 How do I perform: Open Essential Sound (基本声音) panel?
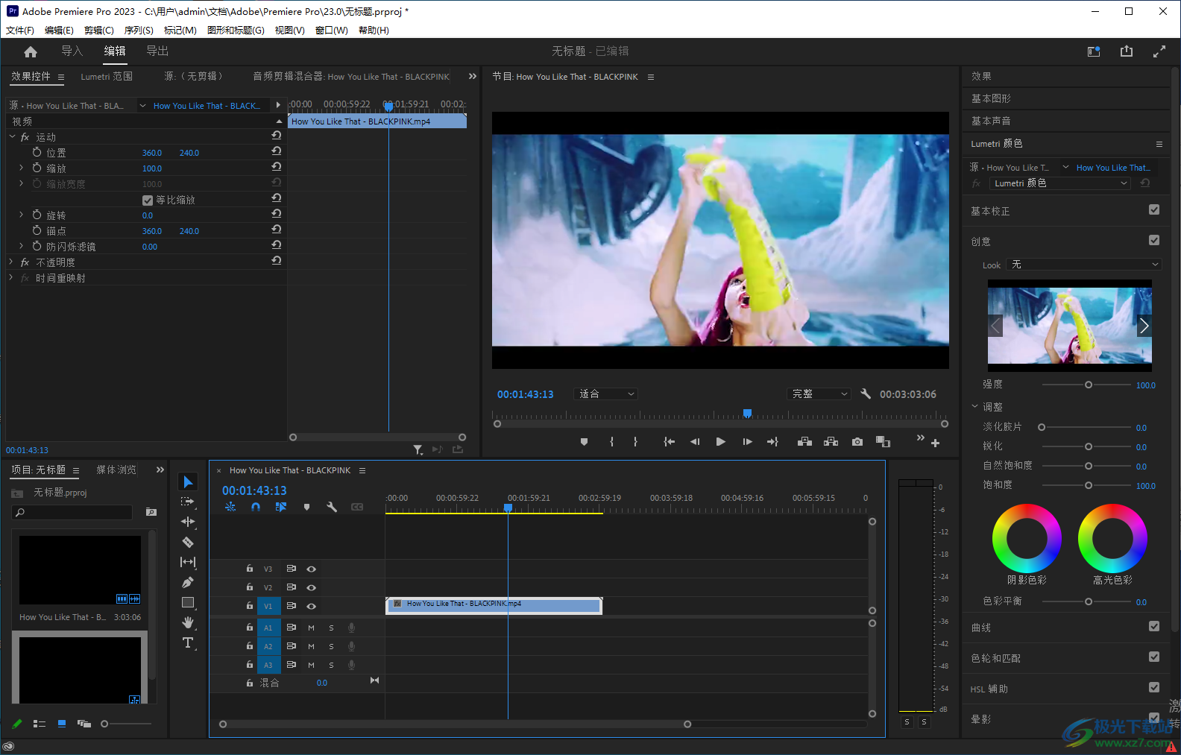tap(991, 121)
